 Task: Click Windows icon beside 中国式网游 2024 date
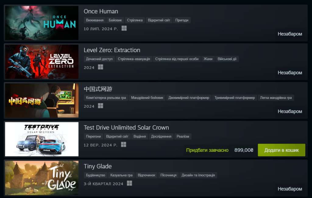tap(101, 106)
